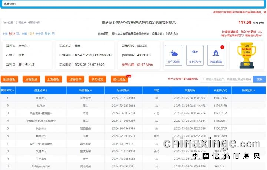267x170 pixels.
Task: Open the 为什么我收不到归巢短信 link
Action: point(182,79)
